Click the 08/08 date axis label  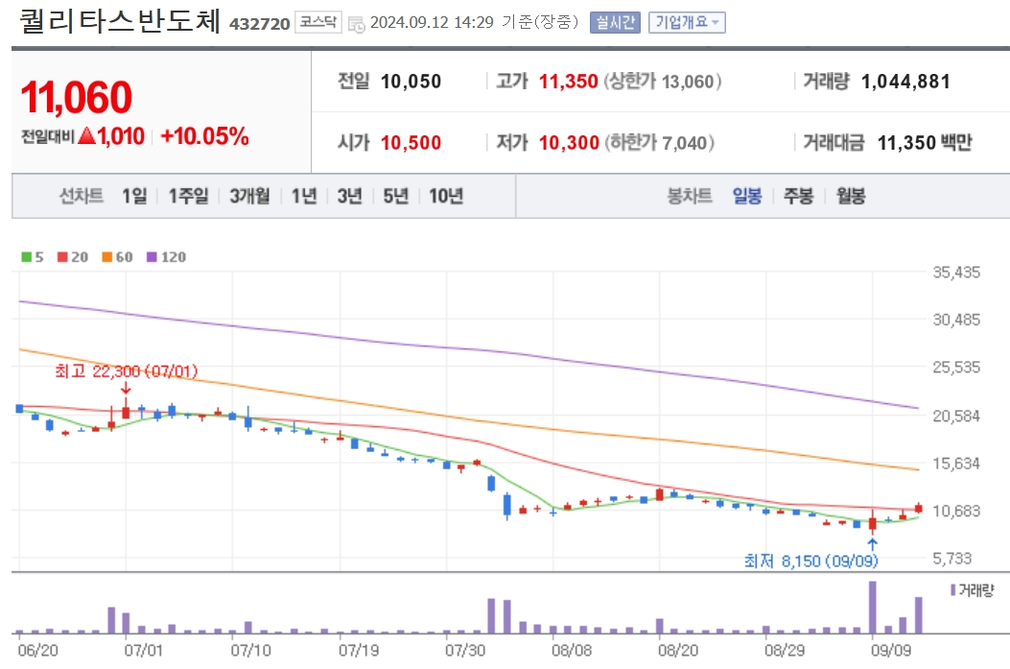(x=572, y=651)
